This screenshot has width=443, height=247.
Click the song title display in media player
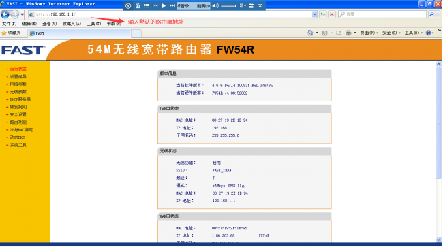[194, 6]
